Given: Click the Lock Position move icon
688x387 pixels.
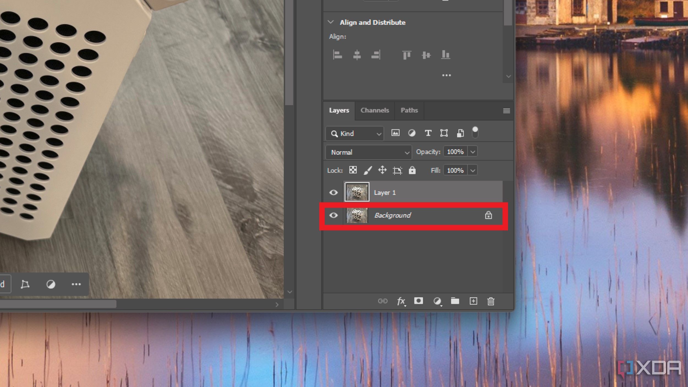Looking at the screenshot, I should 383,170.
